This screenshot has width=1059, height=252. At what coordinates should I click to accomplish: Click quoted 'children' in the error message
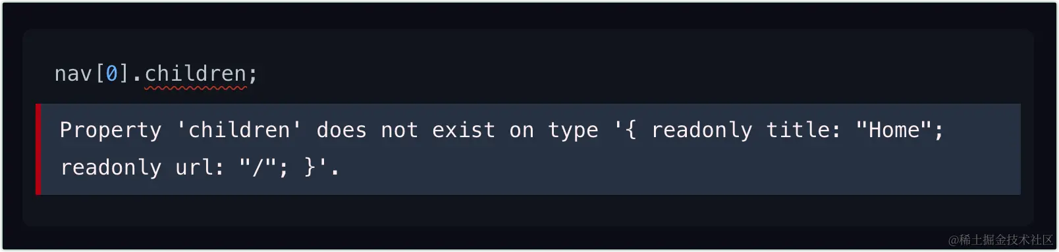(x=239, y=129)
